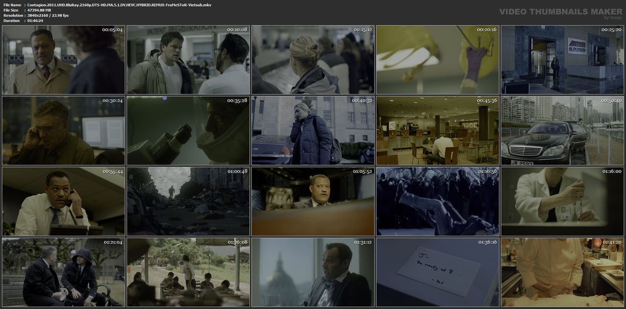Click the cafeteria frame at 00:45:36
The height and width of the screenshot is (309, 626).
[x=438, y=131]
